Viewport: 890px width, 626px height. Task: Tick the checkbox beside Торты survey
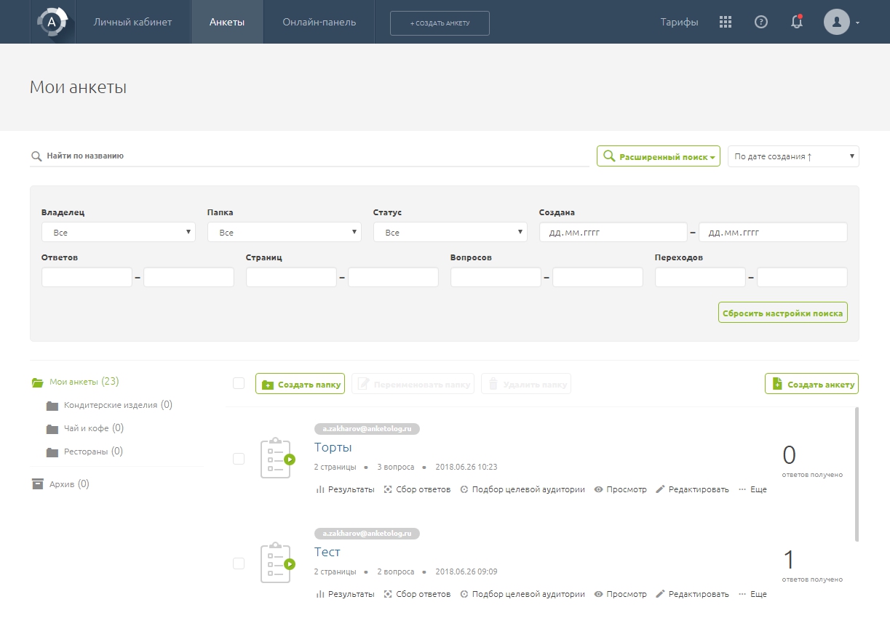tap(239, 459)
